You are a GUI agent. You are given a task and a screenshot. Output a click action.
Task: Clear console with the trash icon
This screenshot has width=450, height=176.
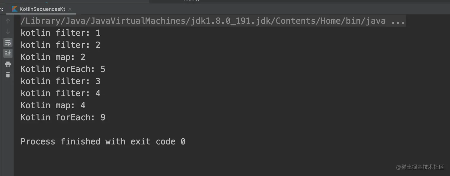(8, 75)
